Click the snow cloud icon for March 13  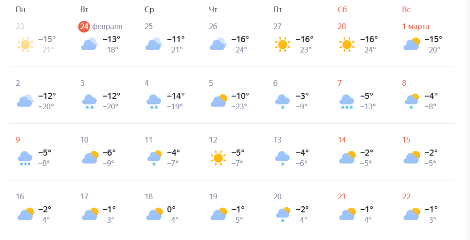[x=282, y=158]
